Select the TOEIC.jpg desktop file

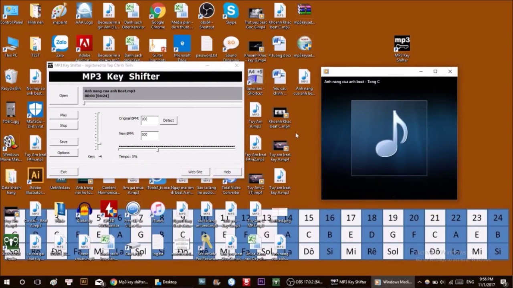tap(11, 113)
